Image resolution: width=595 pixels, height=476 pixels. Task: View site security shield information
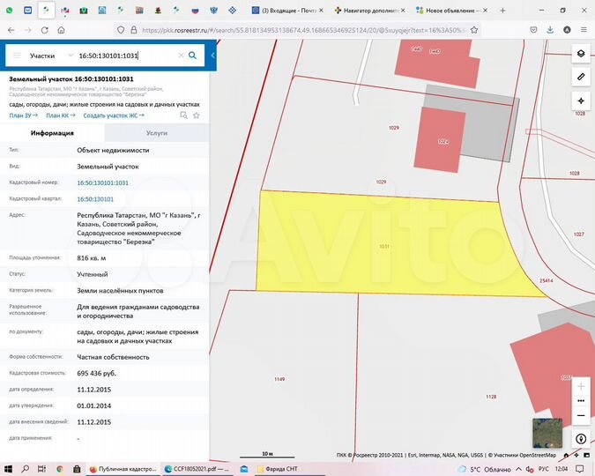tap(121, 30)
